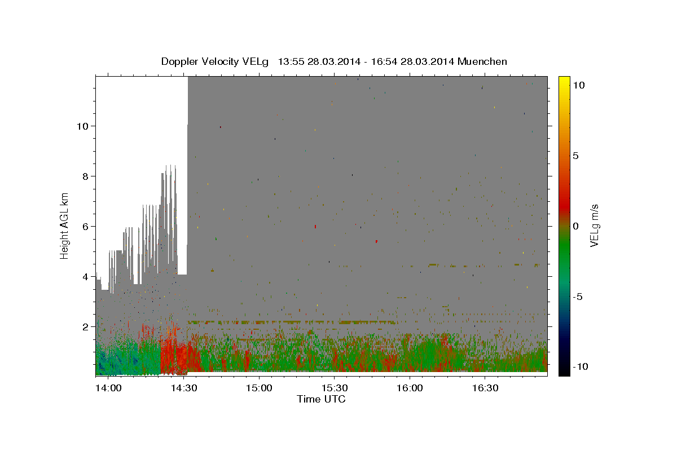Click the station name 'Muenchen'
Screen dimensions: 677x451
(x=482, y=61)
